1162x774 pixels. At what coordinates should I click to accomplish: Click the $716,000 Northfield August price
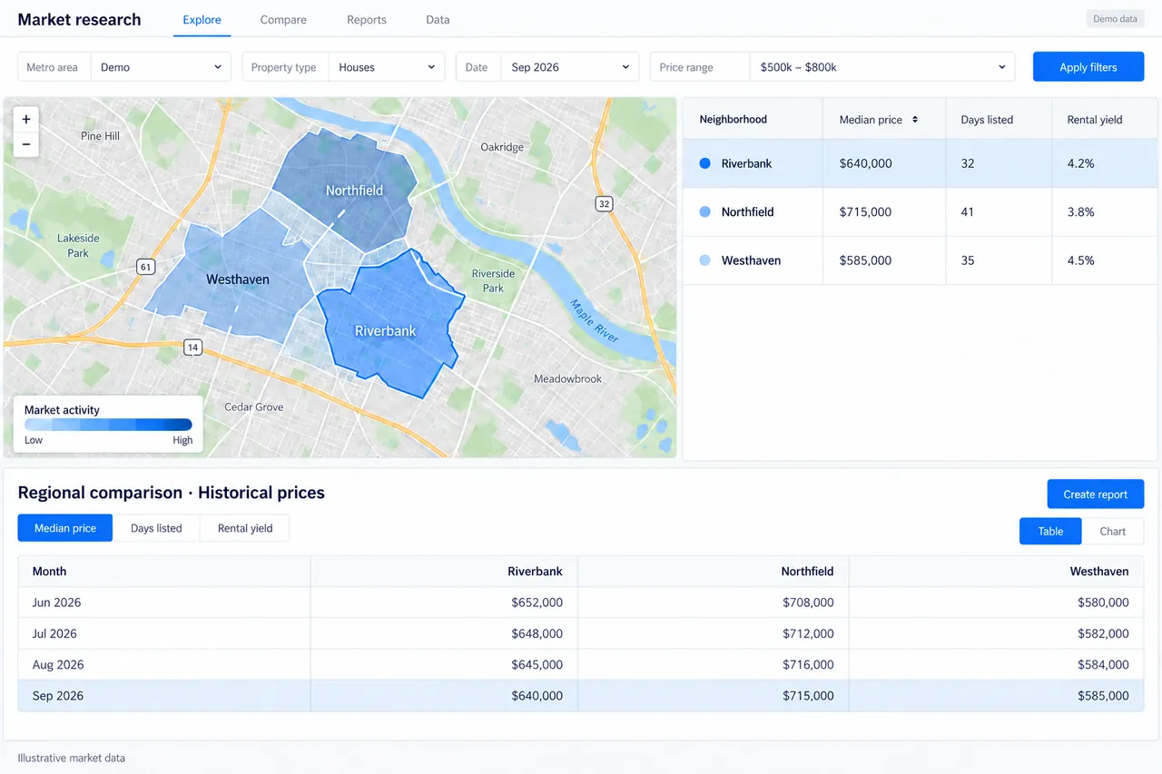tap(808, 665)
